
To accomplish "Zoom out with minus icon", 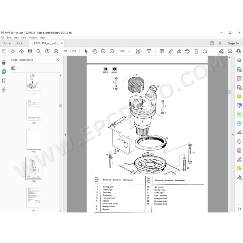I will coord(103,51).
